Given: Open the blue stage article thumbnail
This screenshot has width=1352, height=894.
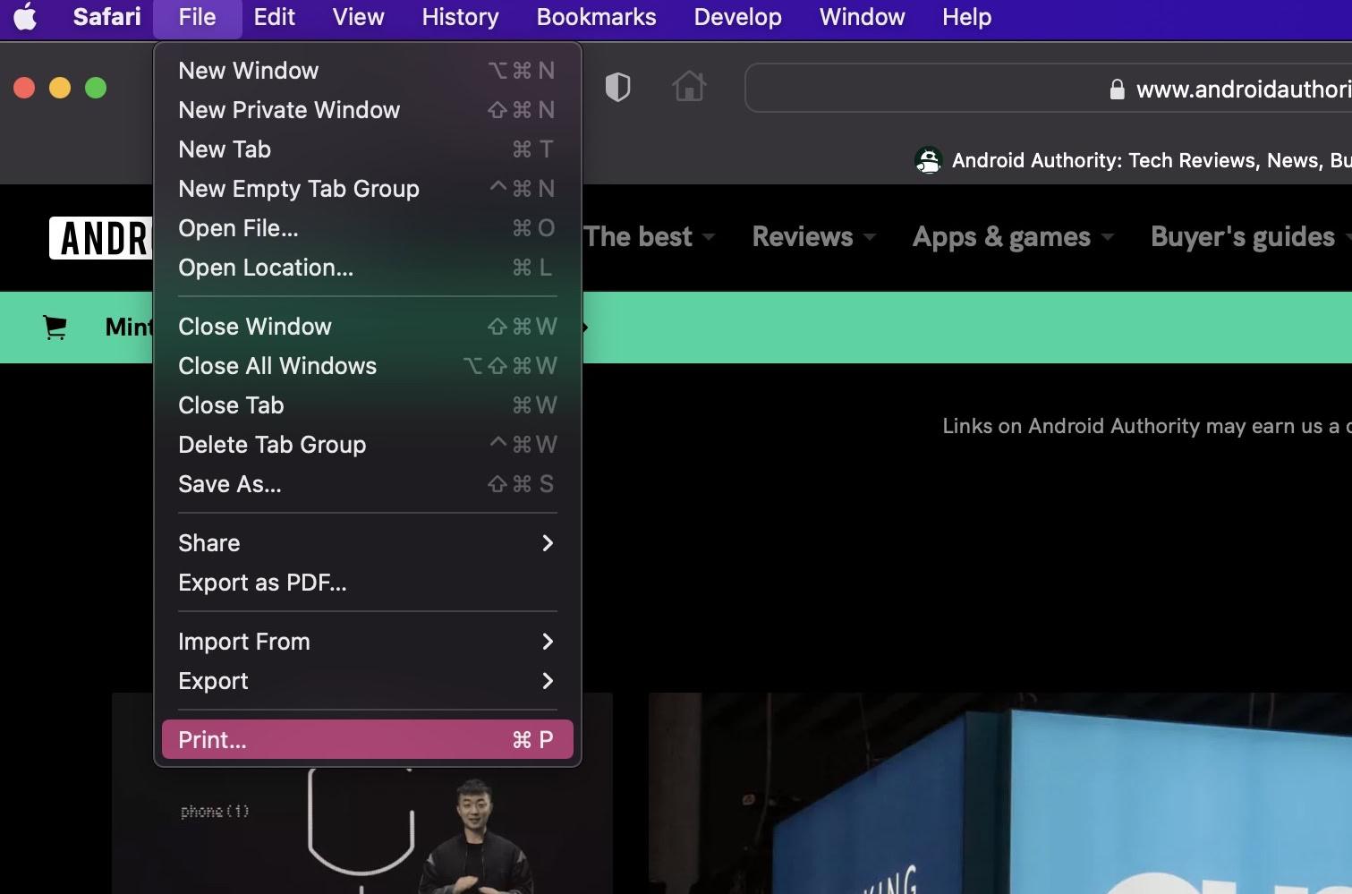Looking at the screenshot, I should 1000,793.
